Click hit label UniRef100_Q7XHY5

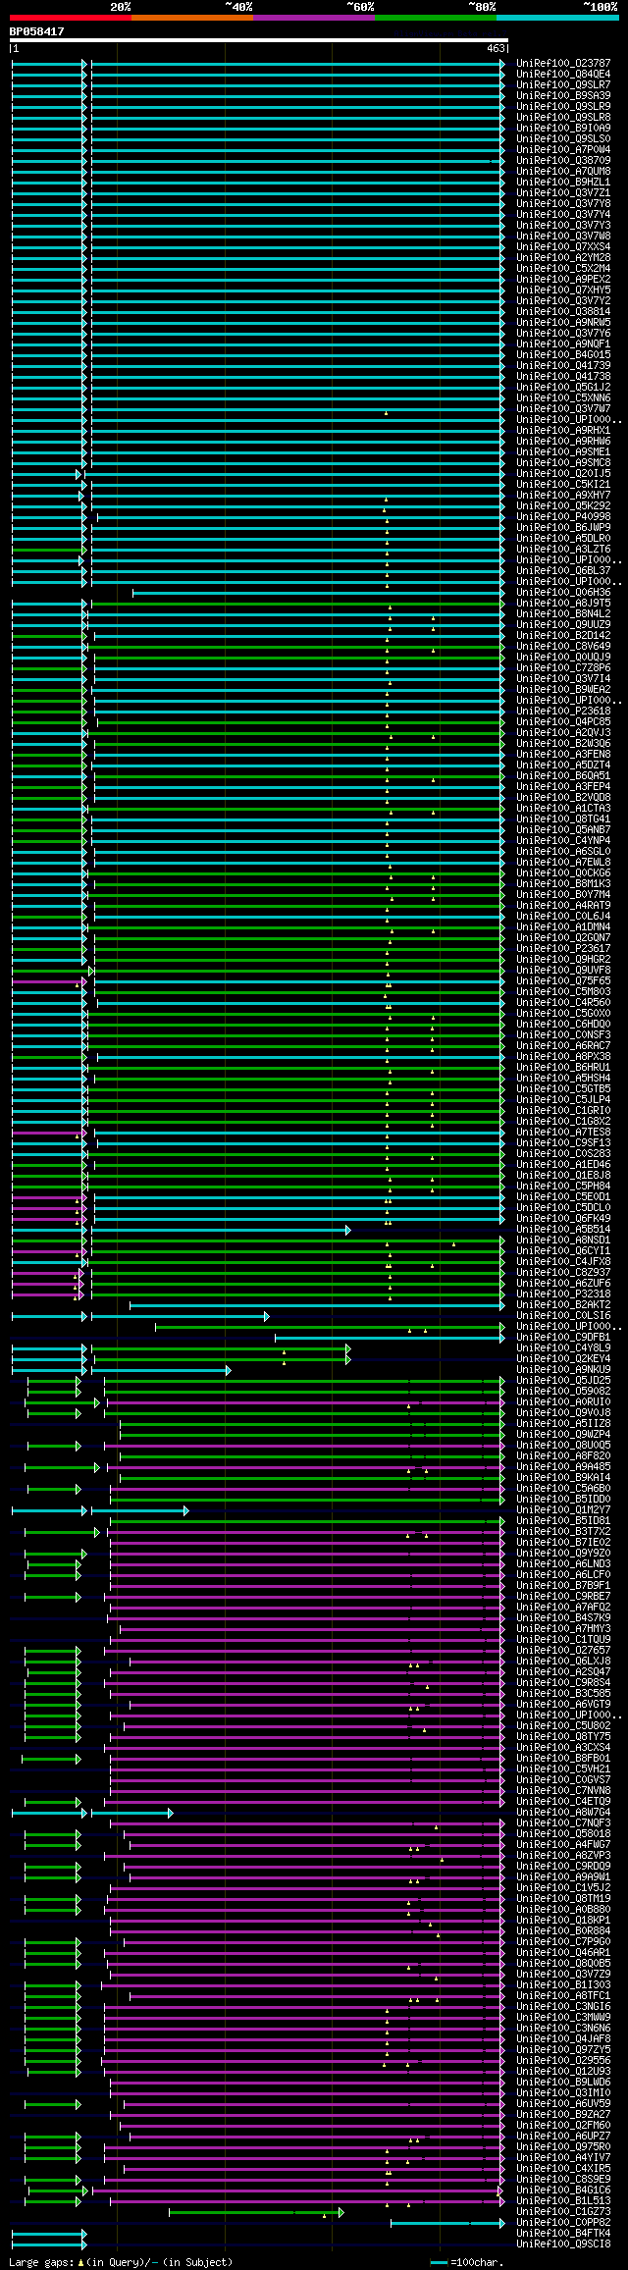pos(563,290)
